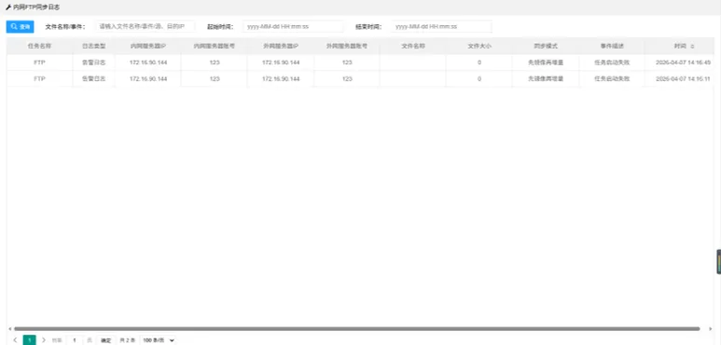Go to next page arrow
The height and width of the screenshot is (345, 721).
coord(44,340)
